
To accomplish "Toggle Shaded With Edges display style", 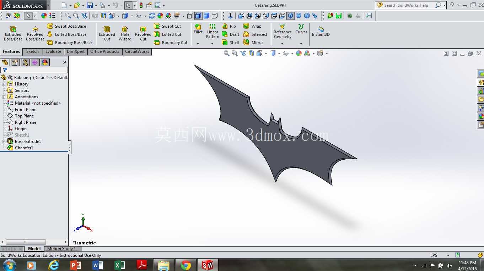I will 198,16.
